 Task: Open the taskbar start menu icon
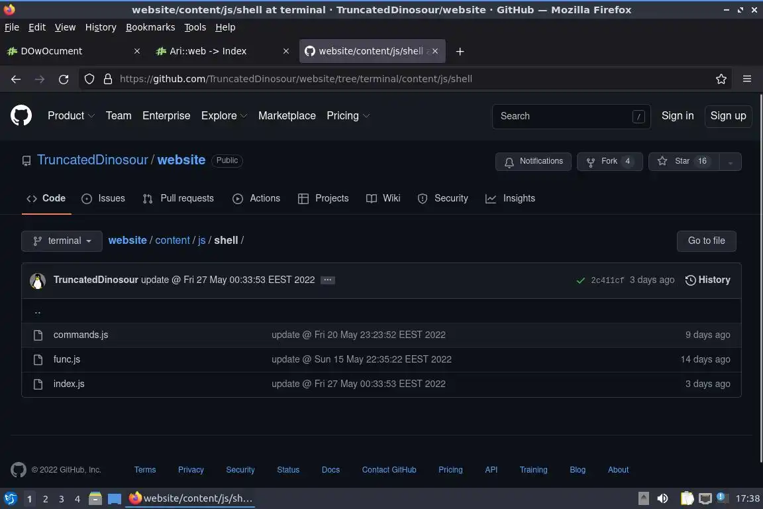coord(10,498)
